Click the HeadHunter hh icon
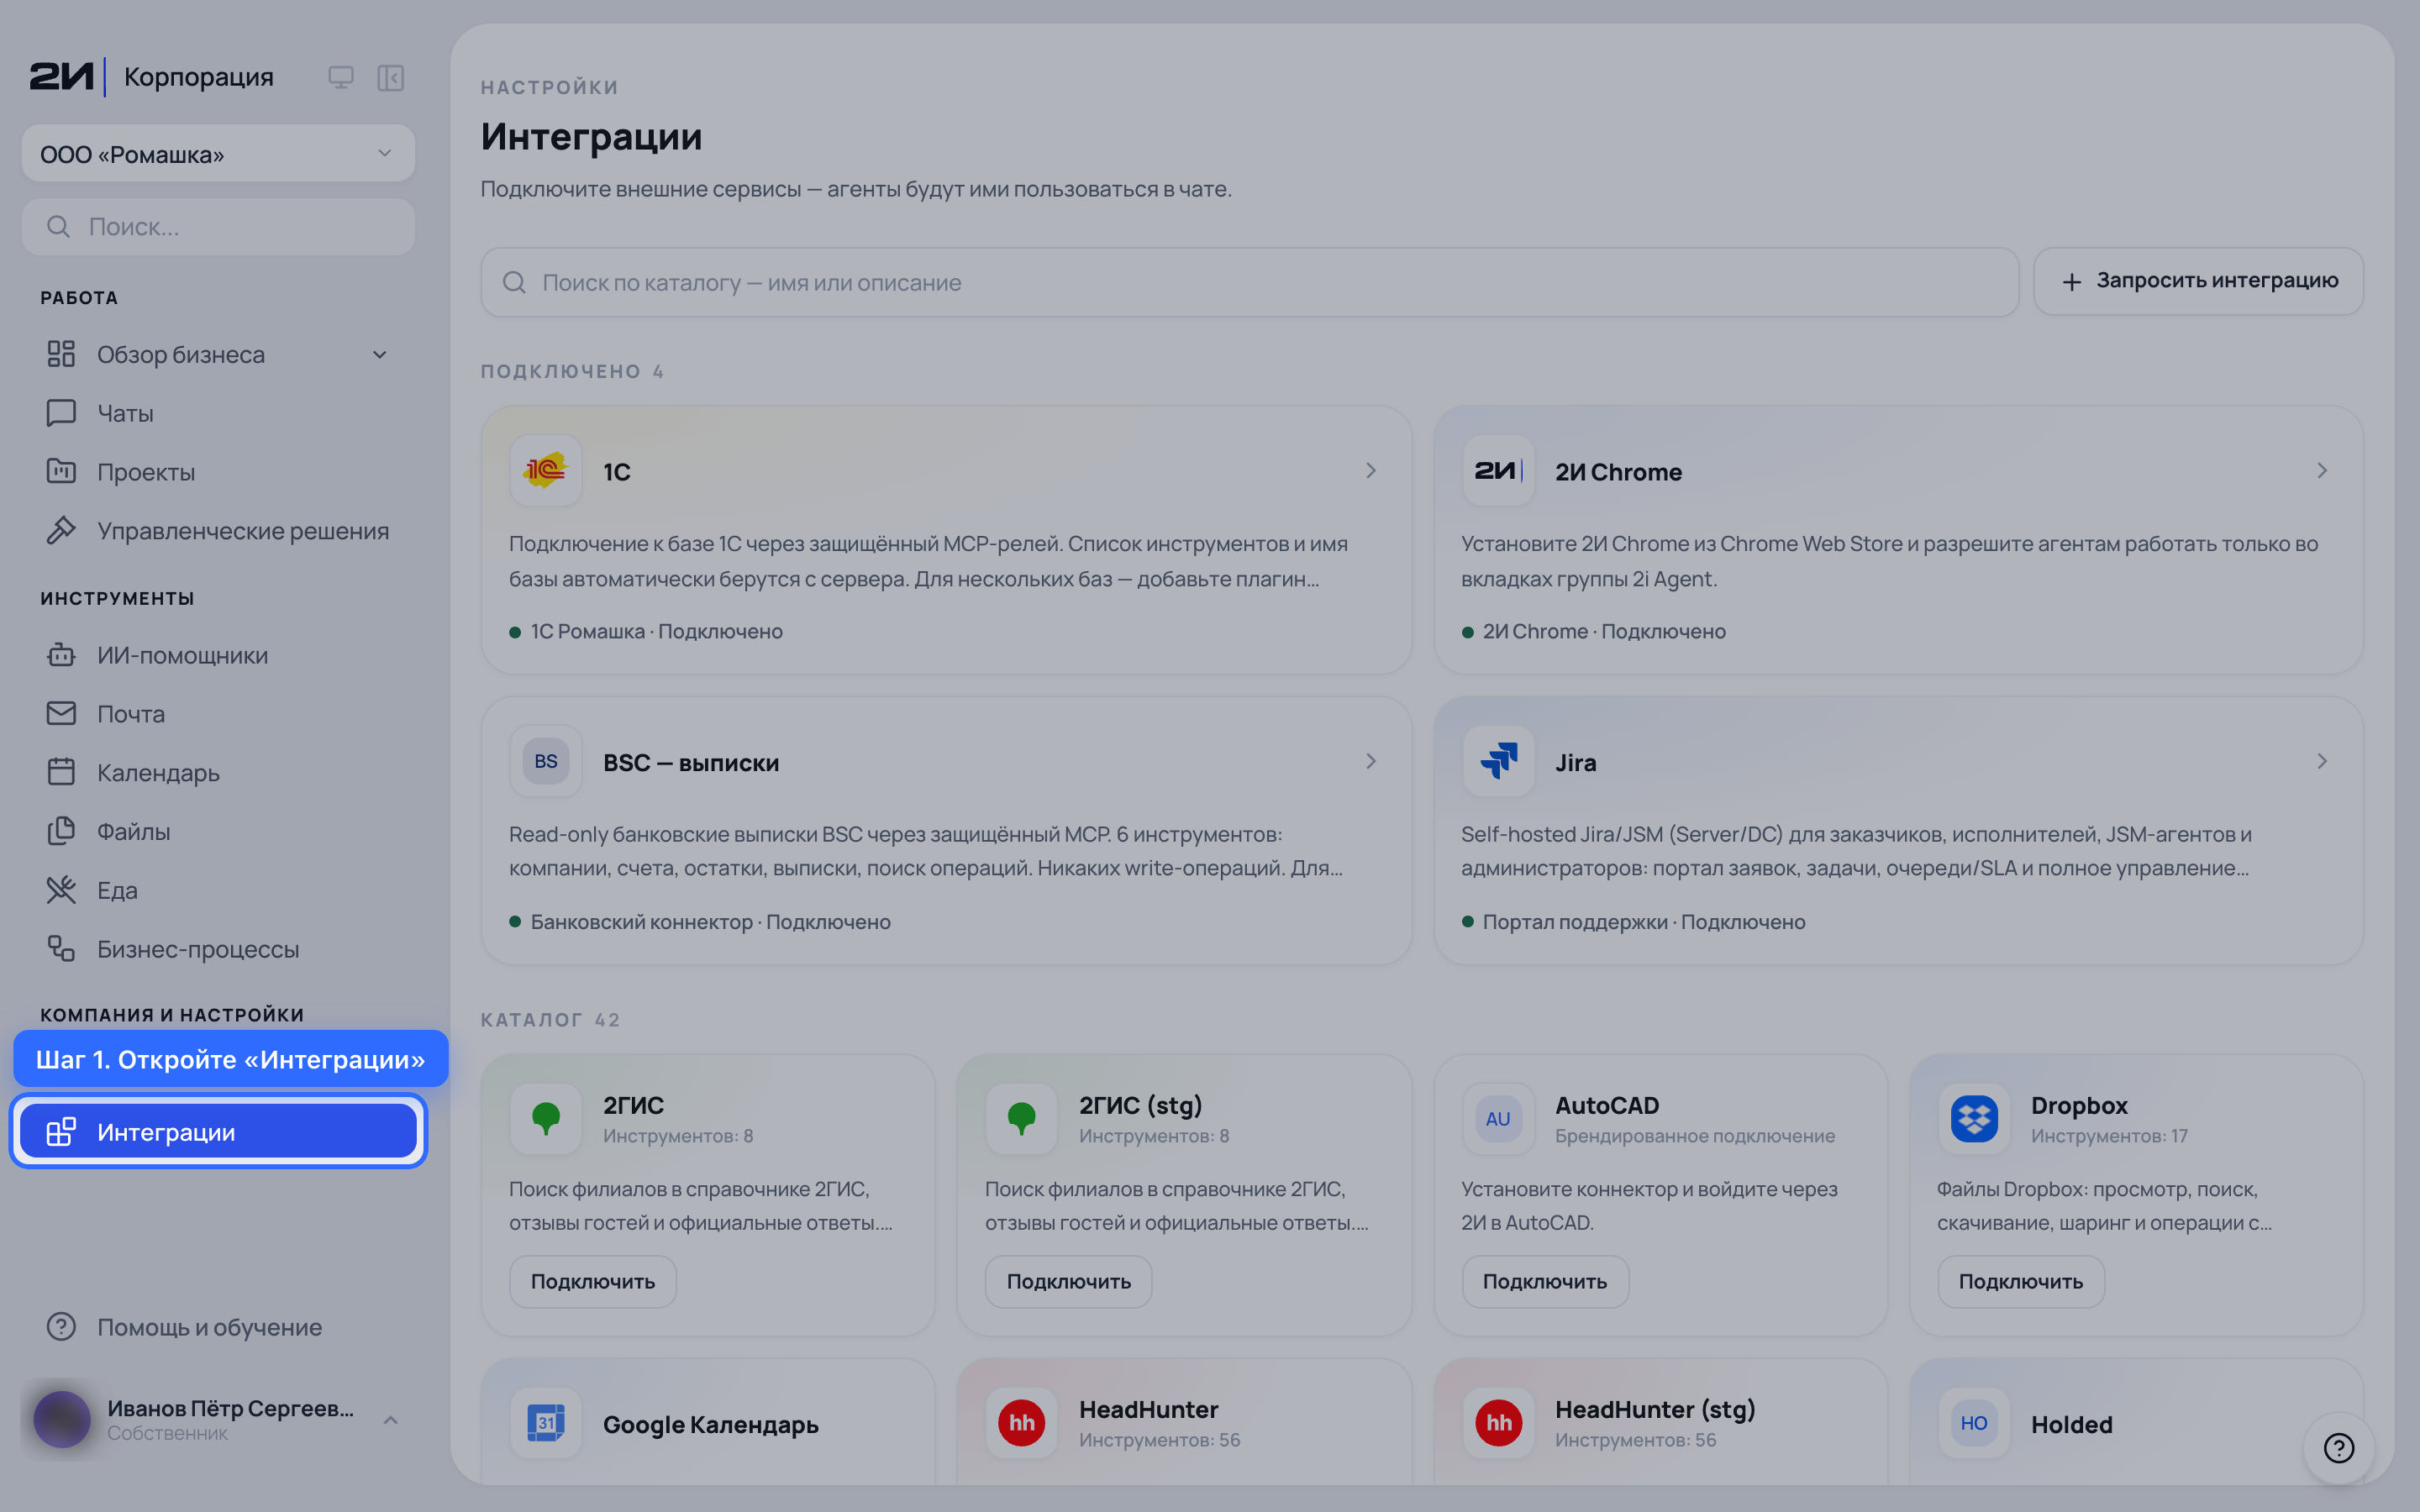 point(1021,1423)
